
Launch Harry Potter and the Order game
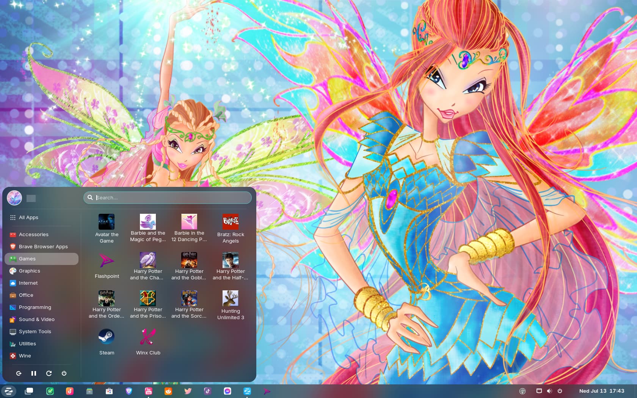click(x=107, y=305)
